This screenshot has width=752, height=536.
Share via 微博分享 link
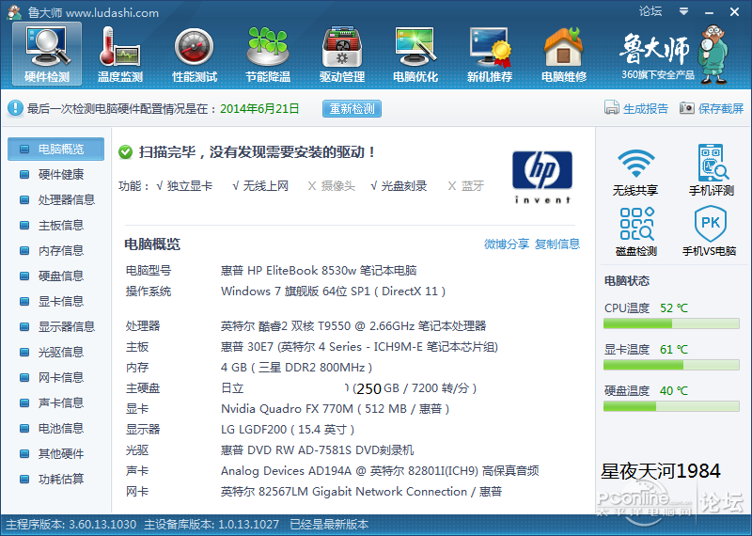point(507,244)
